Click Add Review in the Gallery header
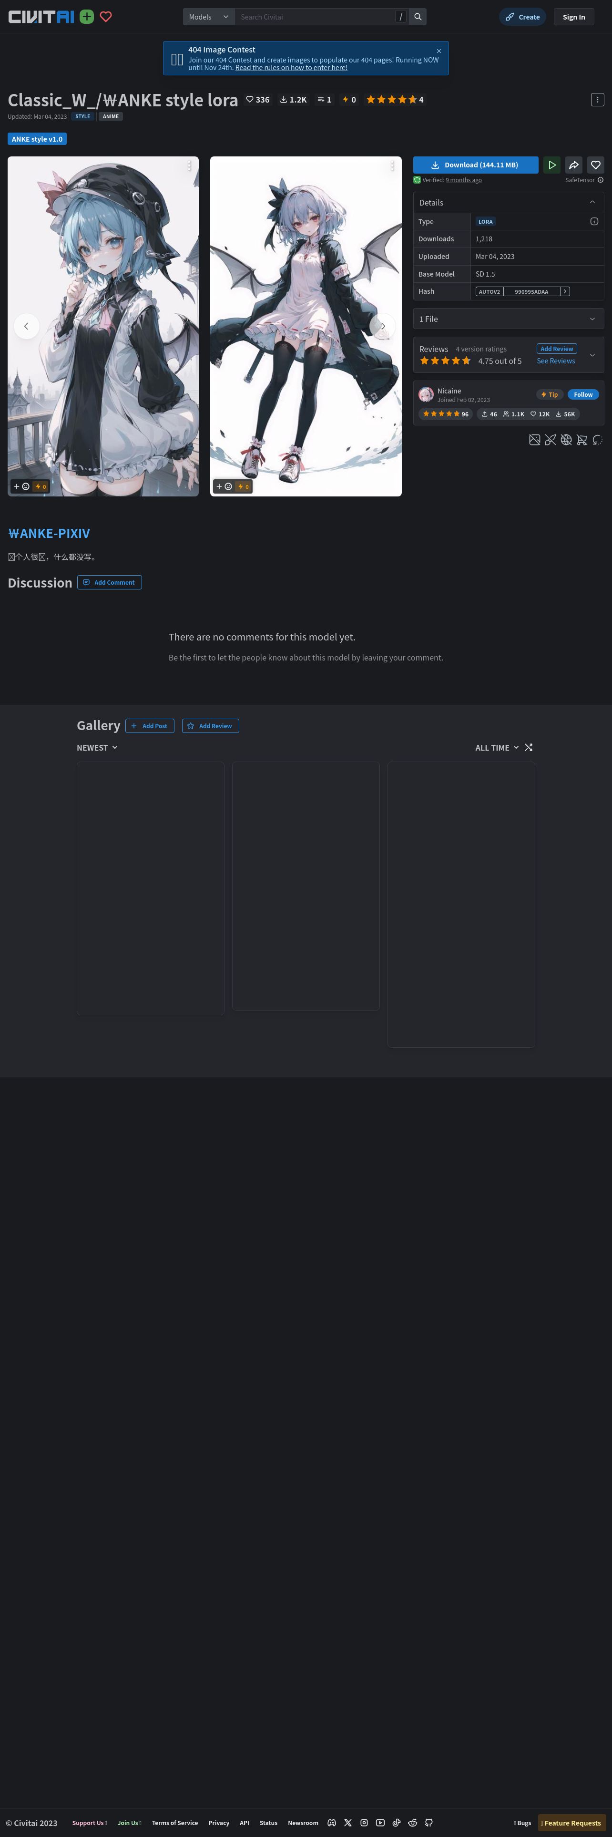Image resolution: width=612 pixels, height=1837 pixels. tap(210, 726)
